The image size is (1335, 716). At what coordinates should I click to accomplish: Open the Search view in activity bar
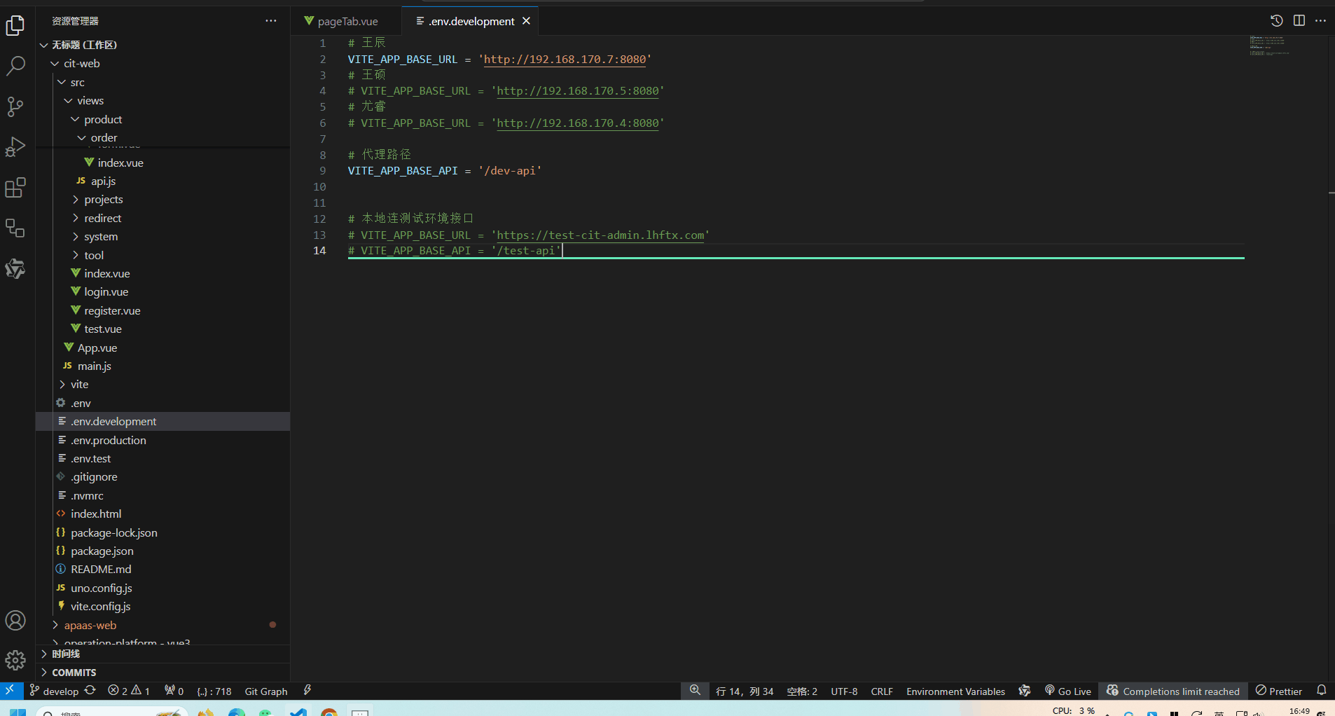[15, 66]
